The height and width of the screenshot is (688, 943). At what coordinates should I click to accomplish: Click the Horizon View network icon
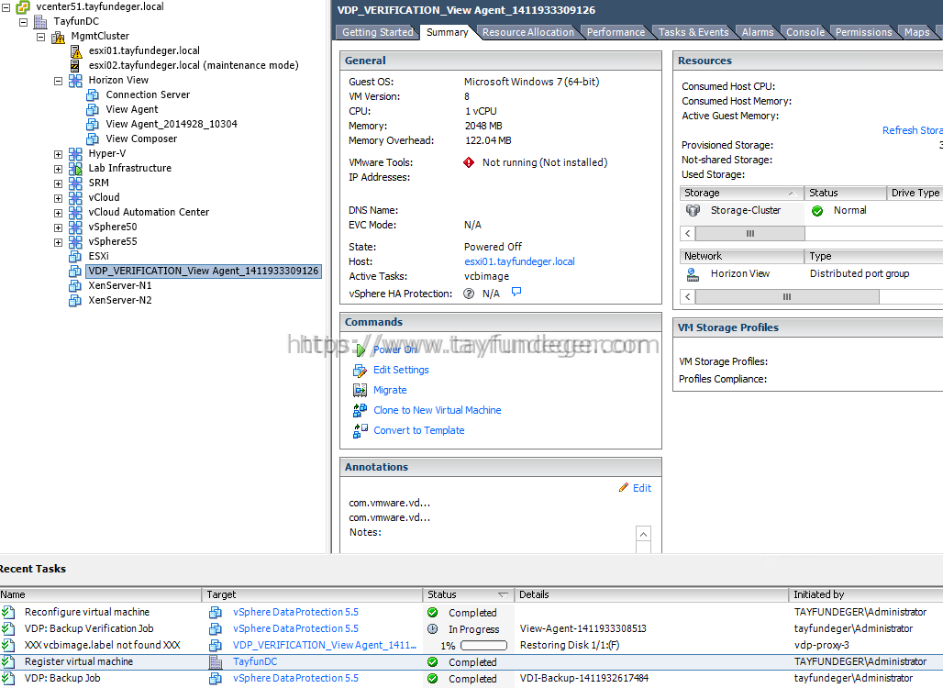click(x=693, y=274)
